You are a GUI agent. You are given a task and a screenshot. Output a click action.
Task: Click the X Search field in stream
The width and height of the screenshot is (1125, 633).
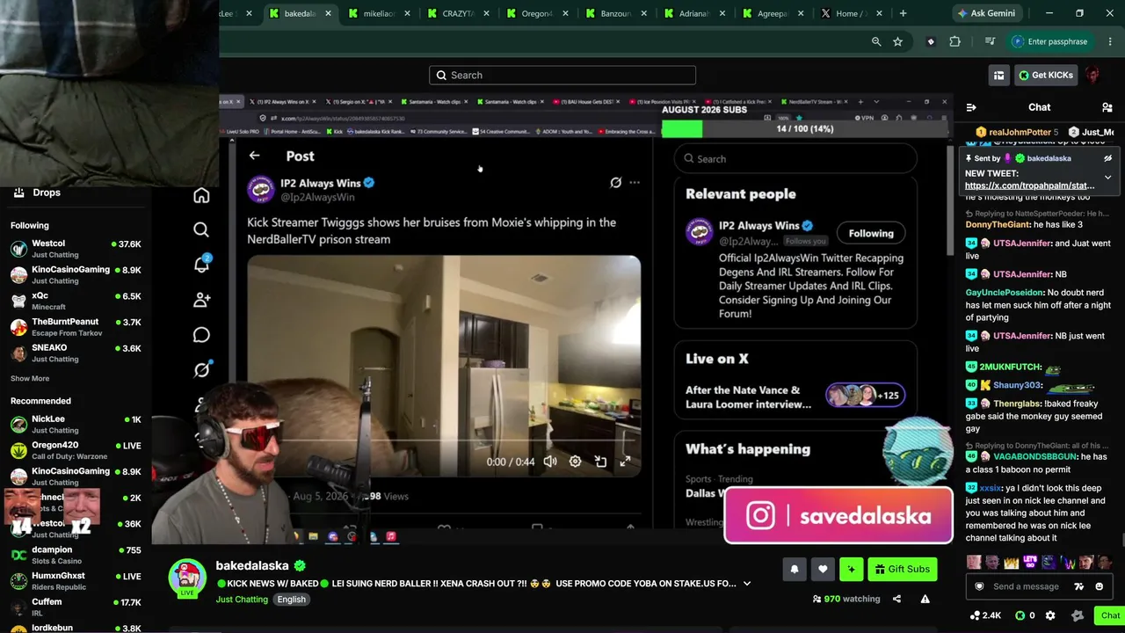796,159
